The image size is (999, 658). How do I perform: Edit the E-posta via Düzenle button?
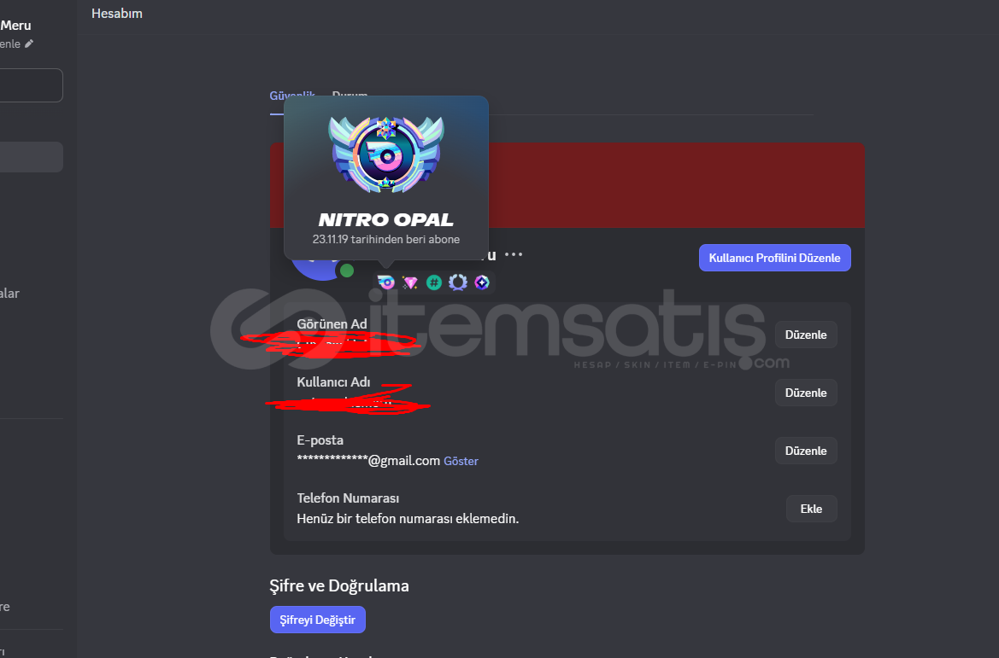click(806, 451)
